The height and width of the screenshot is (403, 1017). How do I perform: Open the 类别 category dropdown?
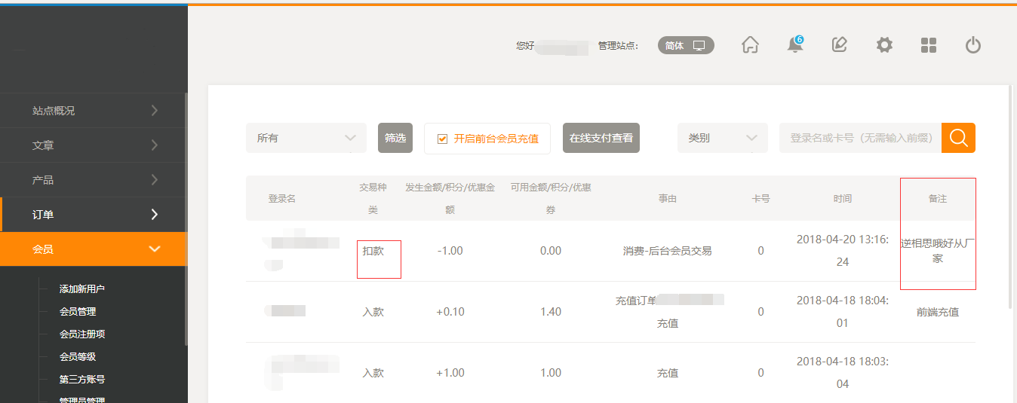[722, 138]
